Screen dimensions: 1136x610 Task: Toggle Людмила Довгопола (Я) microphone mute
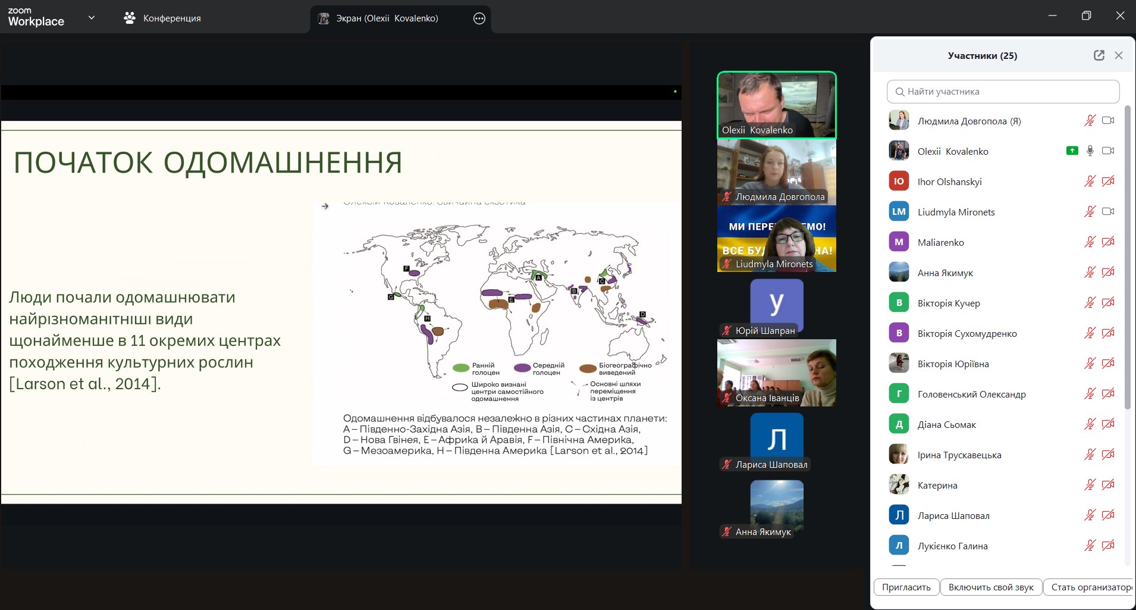pos(1090,121)
